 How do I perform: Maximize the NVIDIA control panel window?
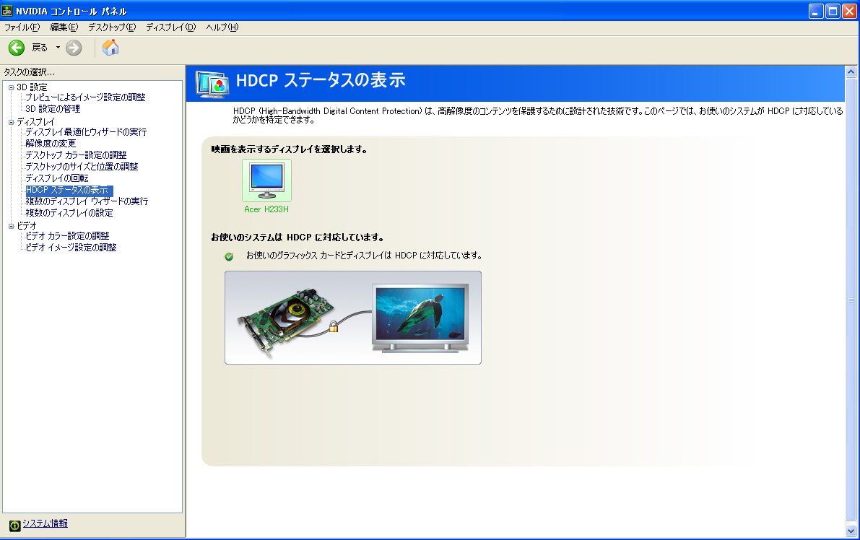(833, 11)
